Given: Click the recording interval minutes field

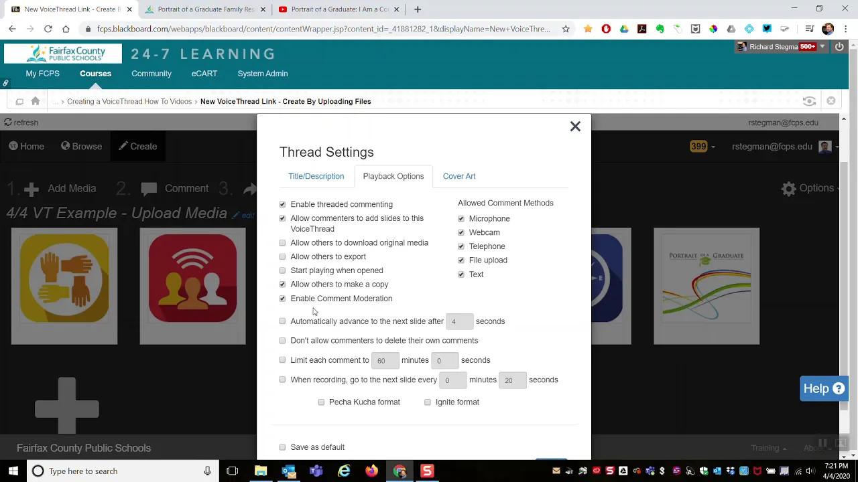Looking at the screenshot, I should 452,380.
